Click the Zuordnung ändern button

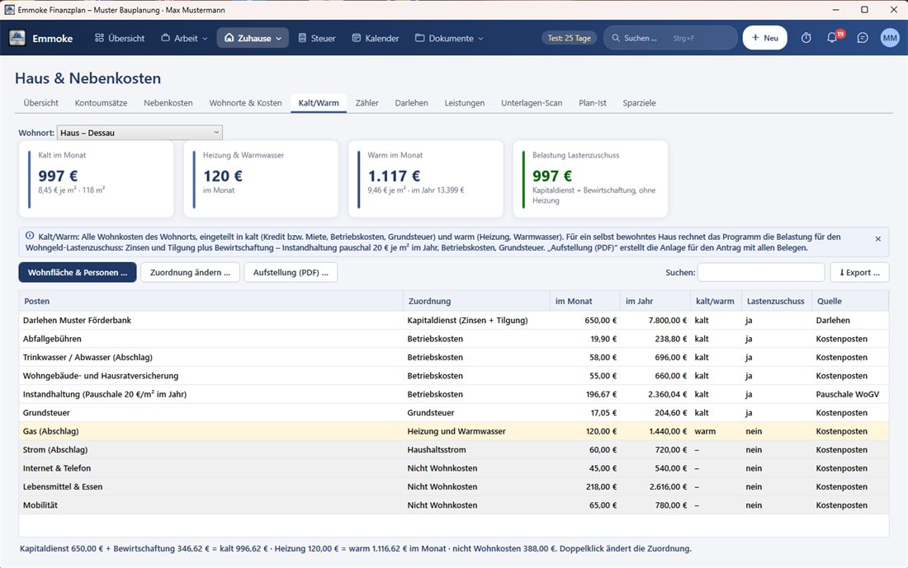pyautogui.click(x=190, y=272)
